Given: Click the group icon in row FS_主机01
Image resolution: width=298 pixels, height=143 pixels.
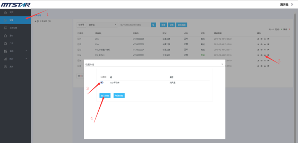Looking at the screenshot, I should (x=265, y=55).
